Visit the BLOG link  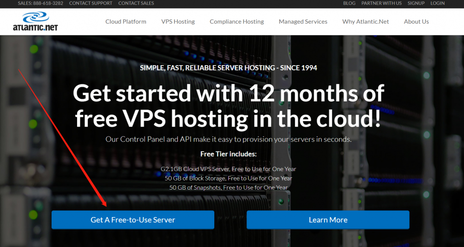coord(349,3)
